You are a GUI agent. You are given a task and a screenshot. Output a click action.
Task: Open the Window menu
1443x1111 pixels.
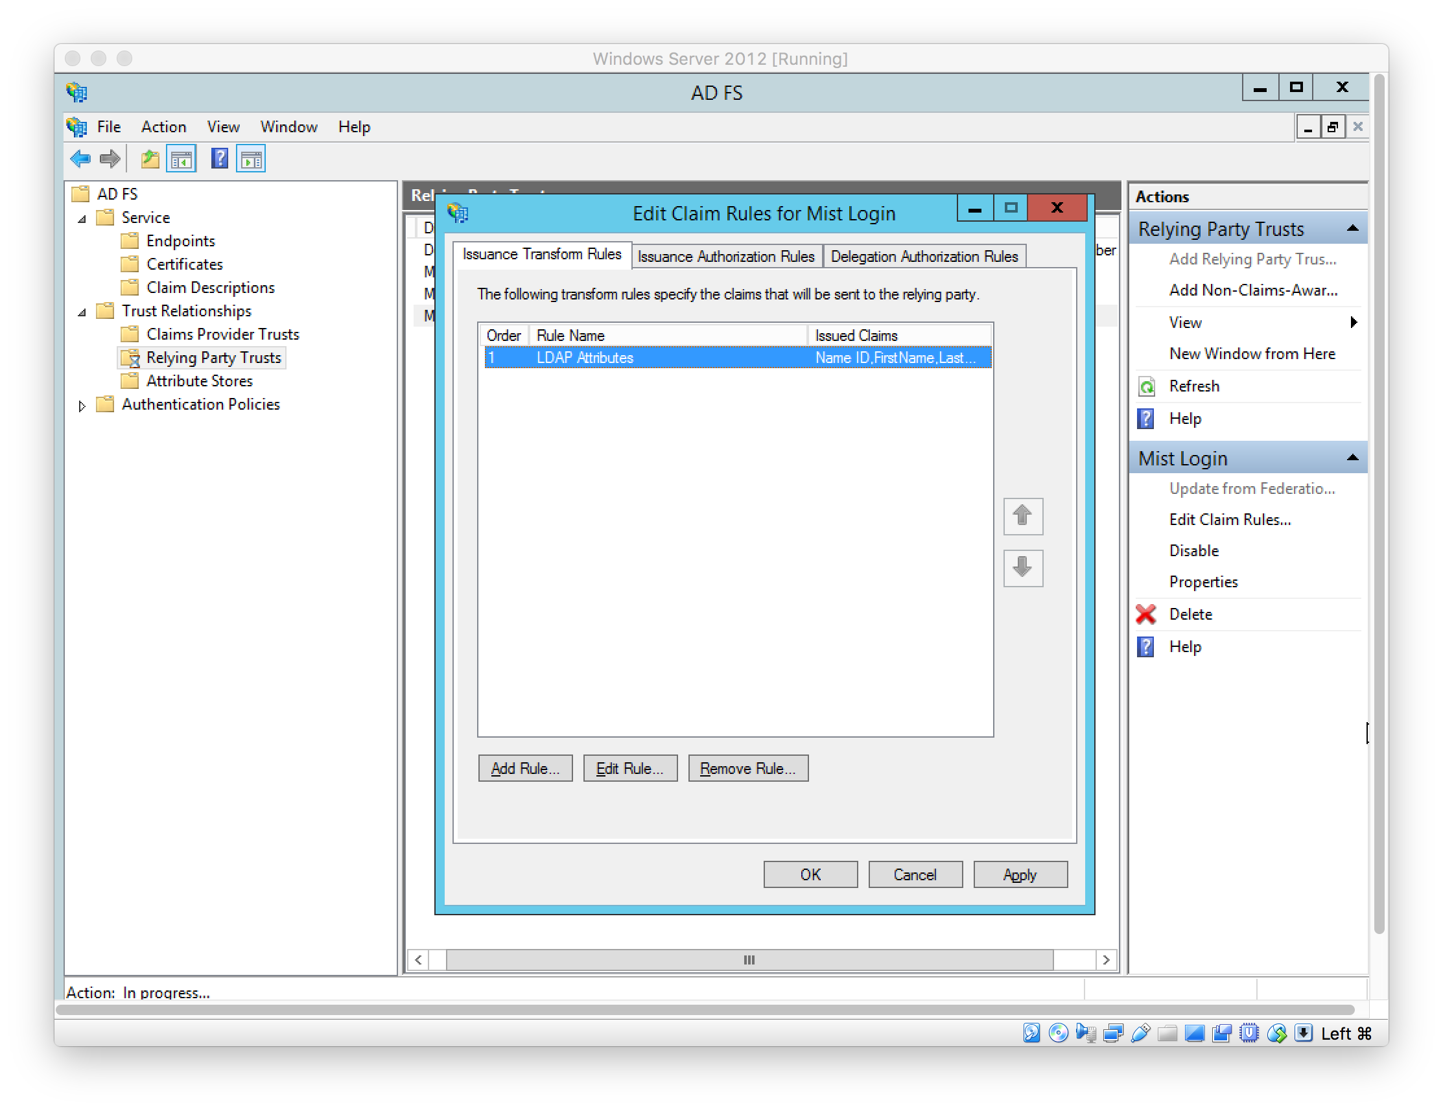coord(288,126)
